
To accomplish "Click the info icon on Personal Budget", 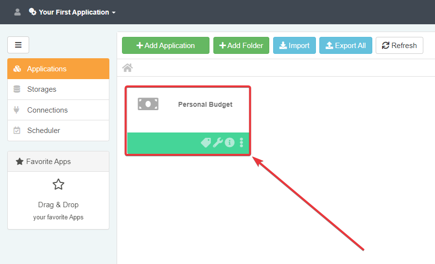I will [x=229, y=143].
